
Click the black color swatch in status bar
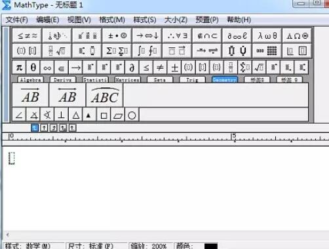[211, 246]
